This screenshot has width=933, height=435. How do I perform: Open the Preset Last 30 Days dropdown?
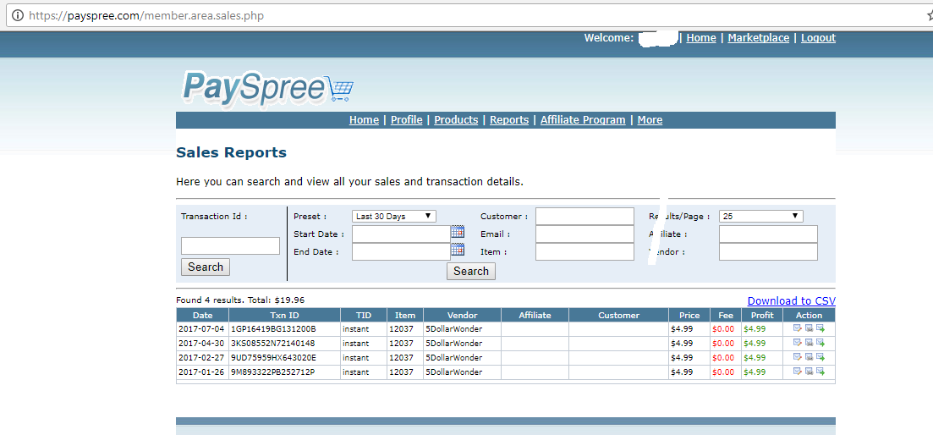(x=394, y=216)
